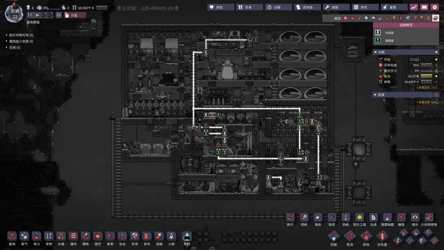
Task: Open the settings gear menu
Action: (435, 8)
